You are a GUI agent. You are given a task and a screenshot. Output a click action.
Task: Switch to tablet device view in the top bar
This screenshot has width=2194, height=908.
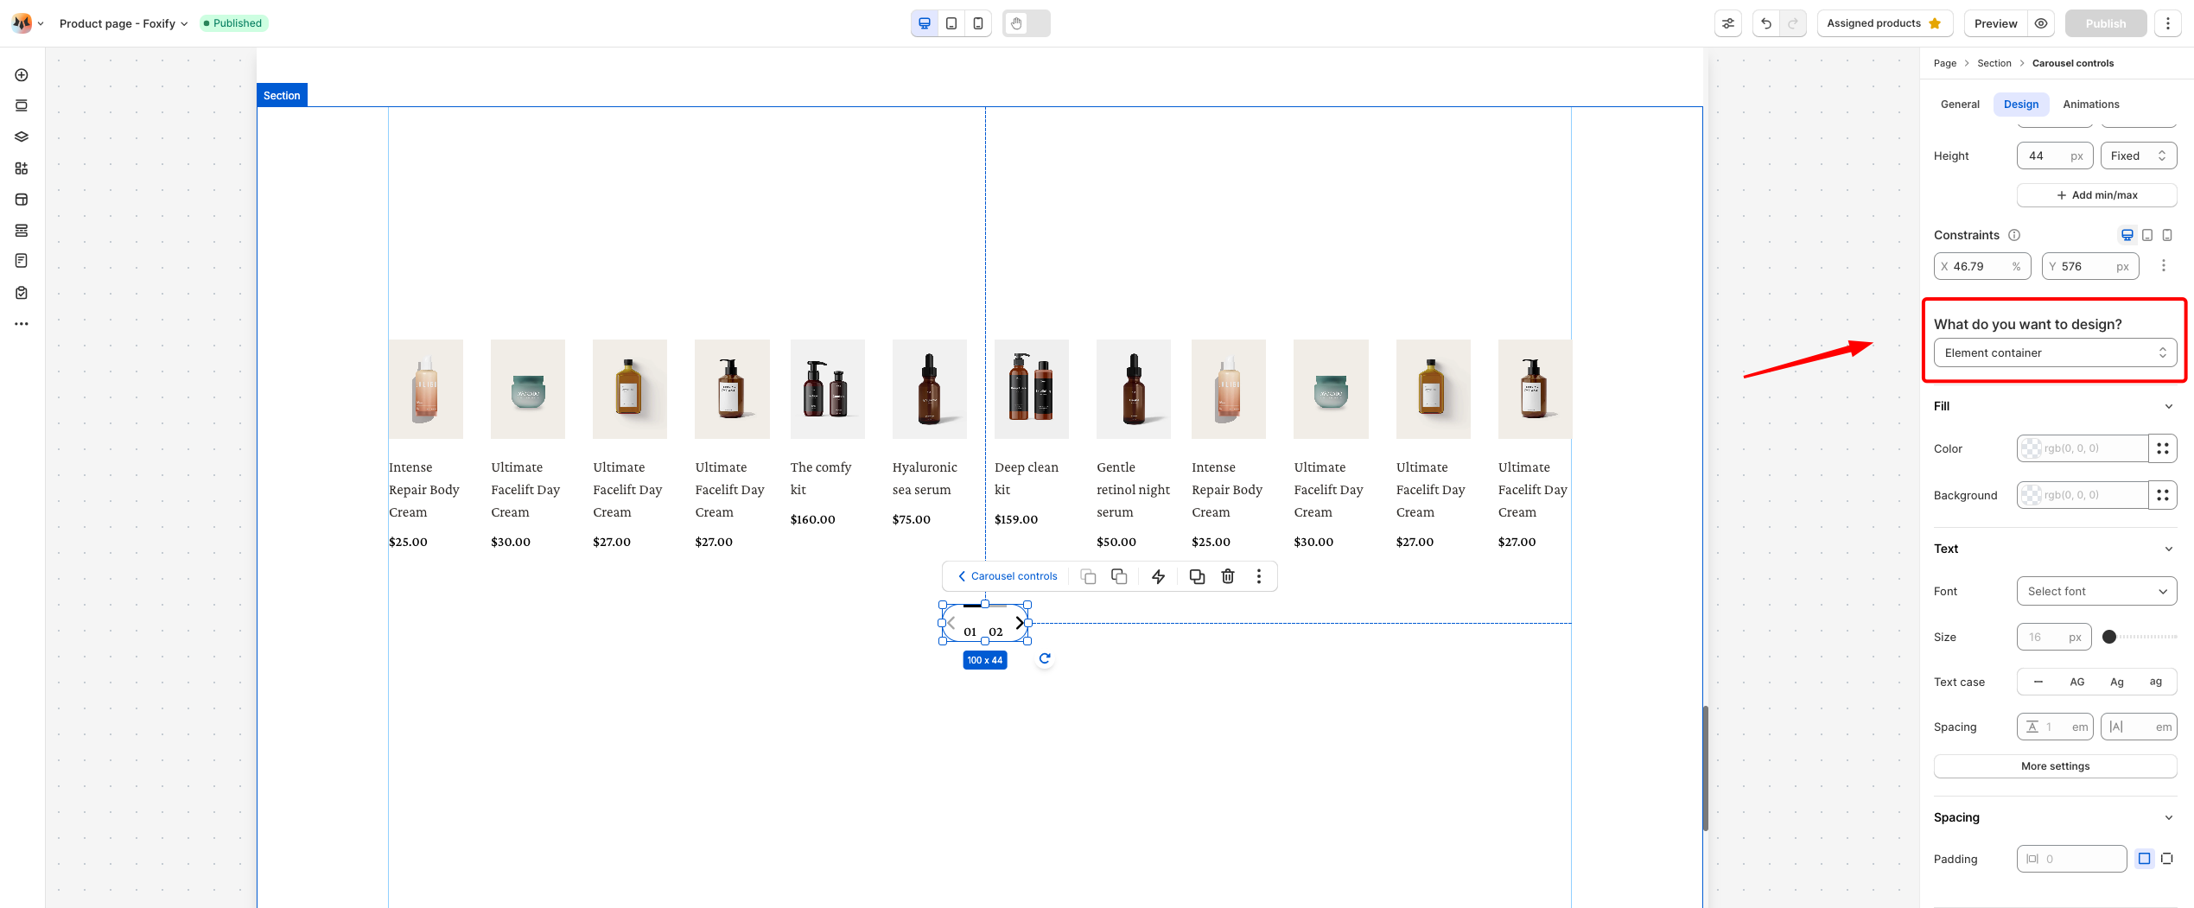coord(951,23)
